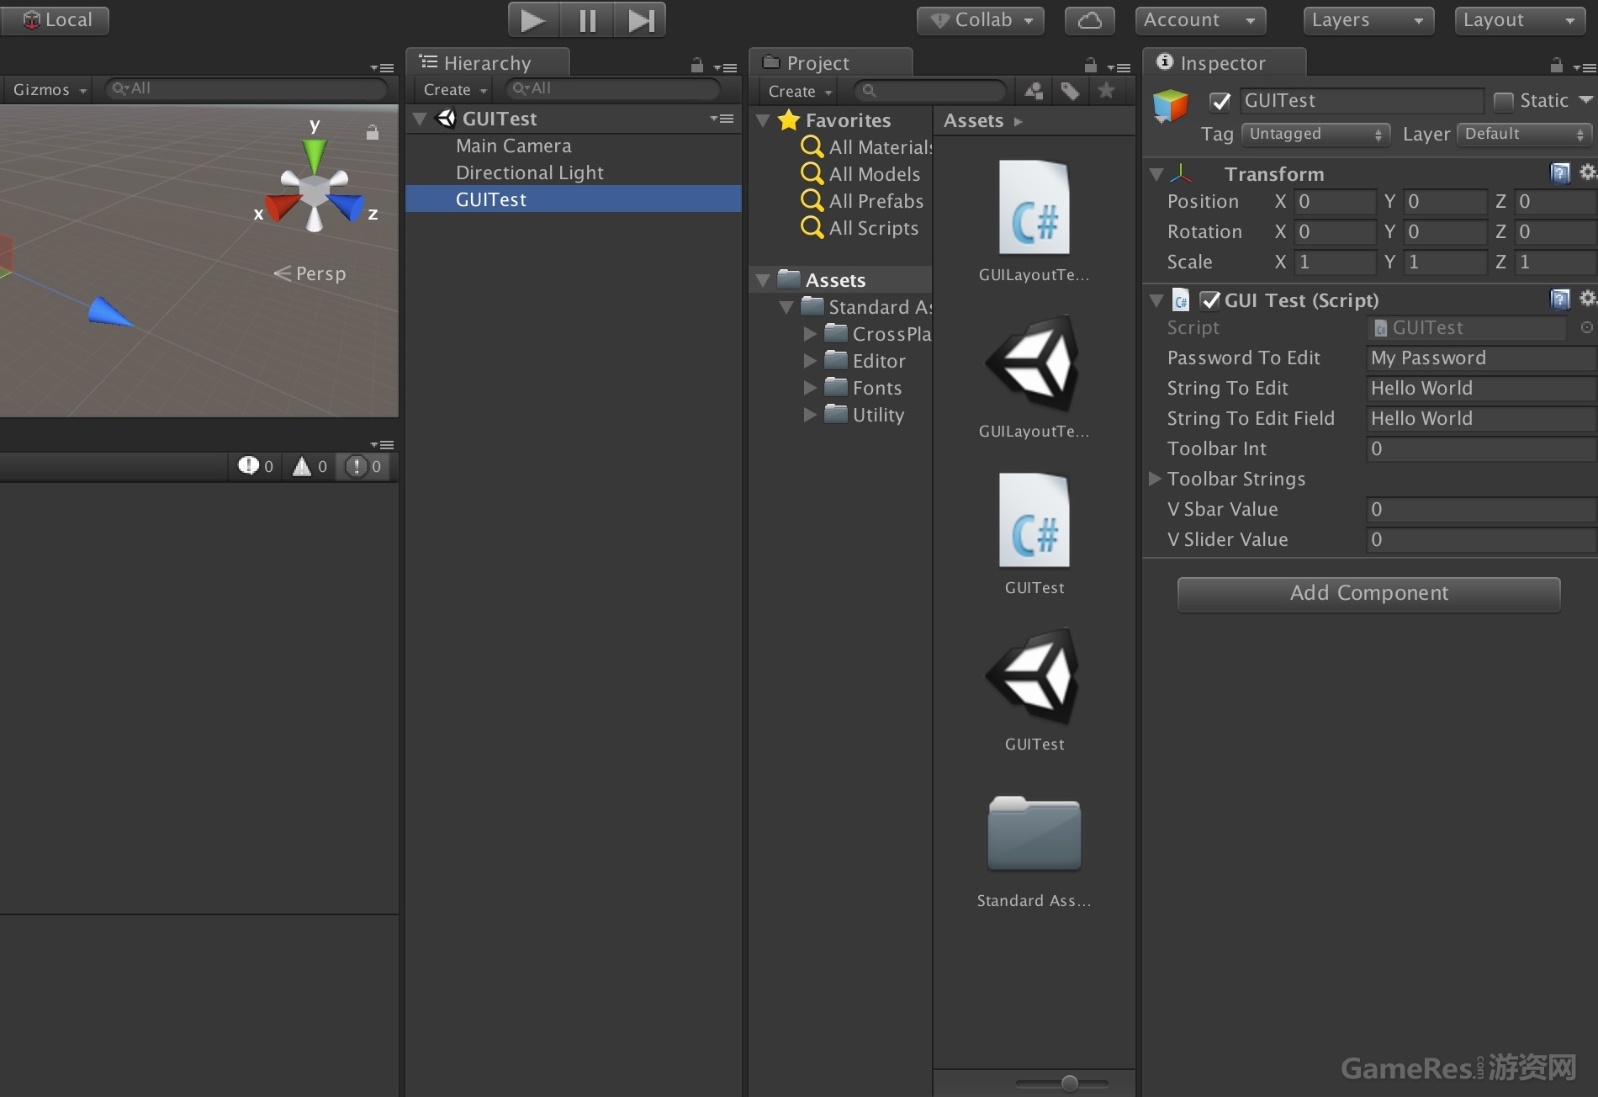Disable the GUI Test script component checkbox
Image resolution: width=1598 pixels, height=1097 pixels.
click(1209, 300)
